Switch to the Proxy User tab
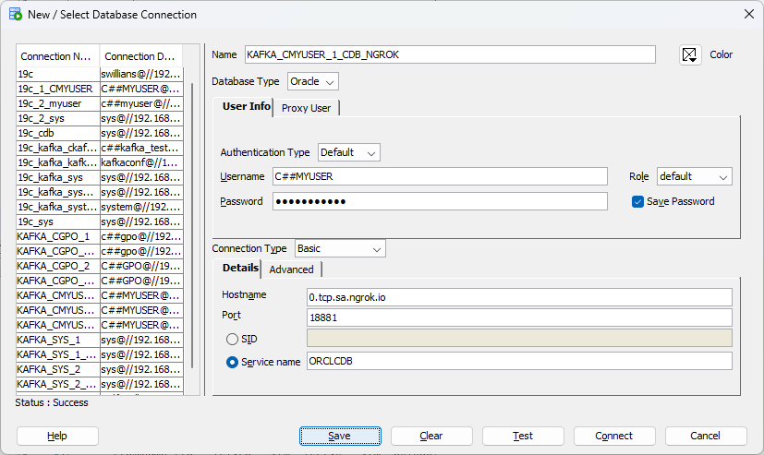The image size is (764, 455). tap(306, 108)
